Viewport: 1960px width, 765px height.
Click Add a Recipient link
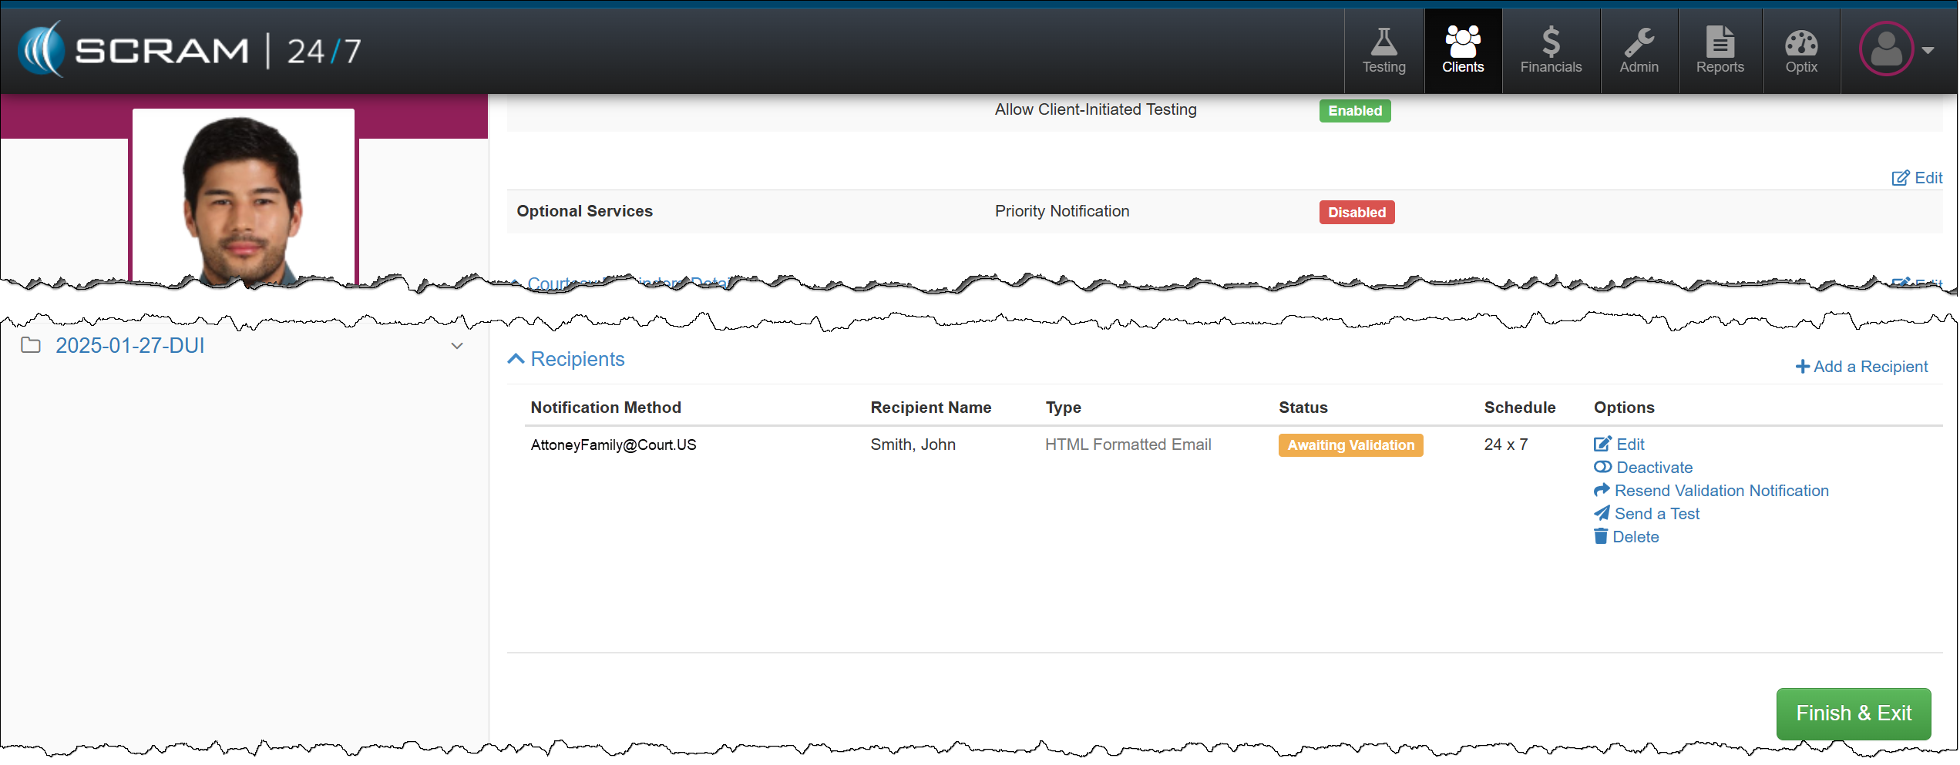(1861, 367)
